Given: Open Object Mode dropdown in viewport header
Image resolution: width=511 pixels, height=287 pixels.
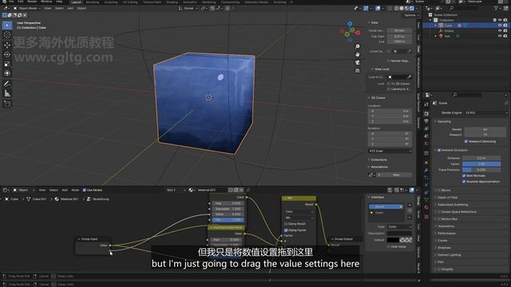Looking at the screenshot, I should click(x=26, y=8).
